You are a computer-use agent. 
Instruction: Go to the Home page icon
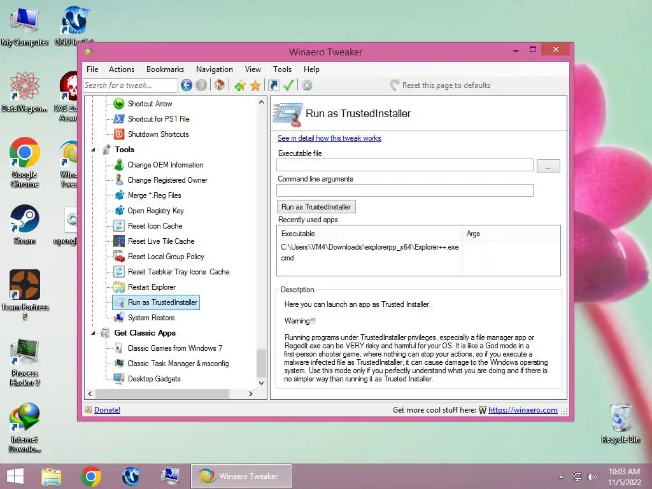tap(220, 85)
